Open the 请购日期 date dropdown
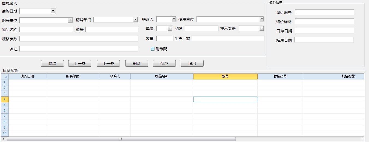Image resolution: width=369 pixels, height=142 pixels. point(53,11)
